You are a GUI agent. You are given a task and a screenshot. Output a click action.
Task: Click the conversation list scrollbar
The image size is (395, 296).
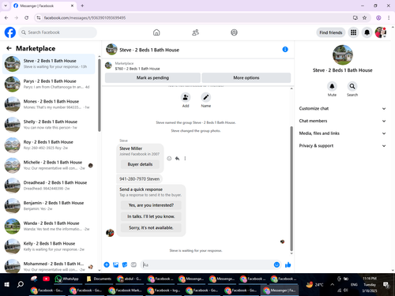(100, 96)
